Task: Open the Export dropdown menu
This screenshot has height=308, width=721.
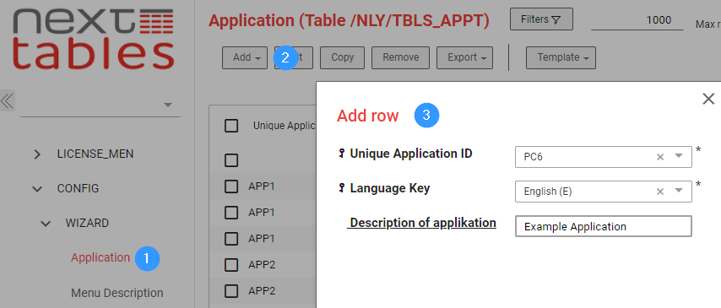Action: pos(464,57)
